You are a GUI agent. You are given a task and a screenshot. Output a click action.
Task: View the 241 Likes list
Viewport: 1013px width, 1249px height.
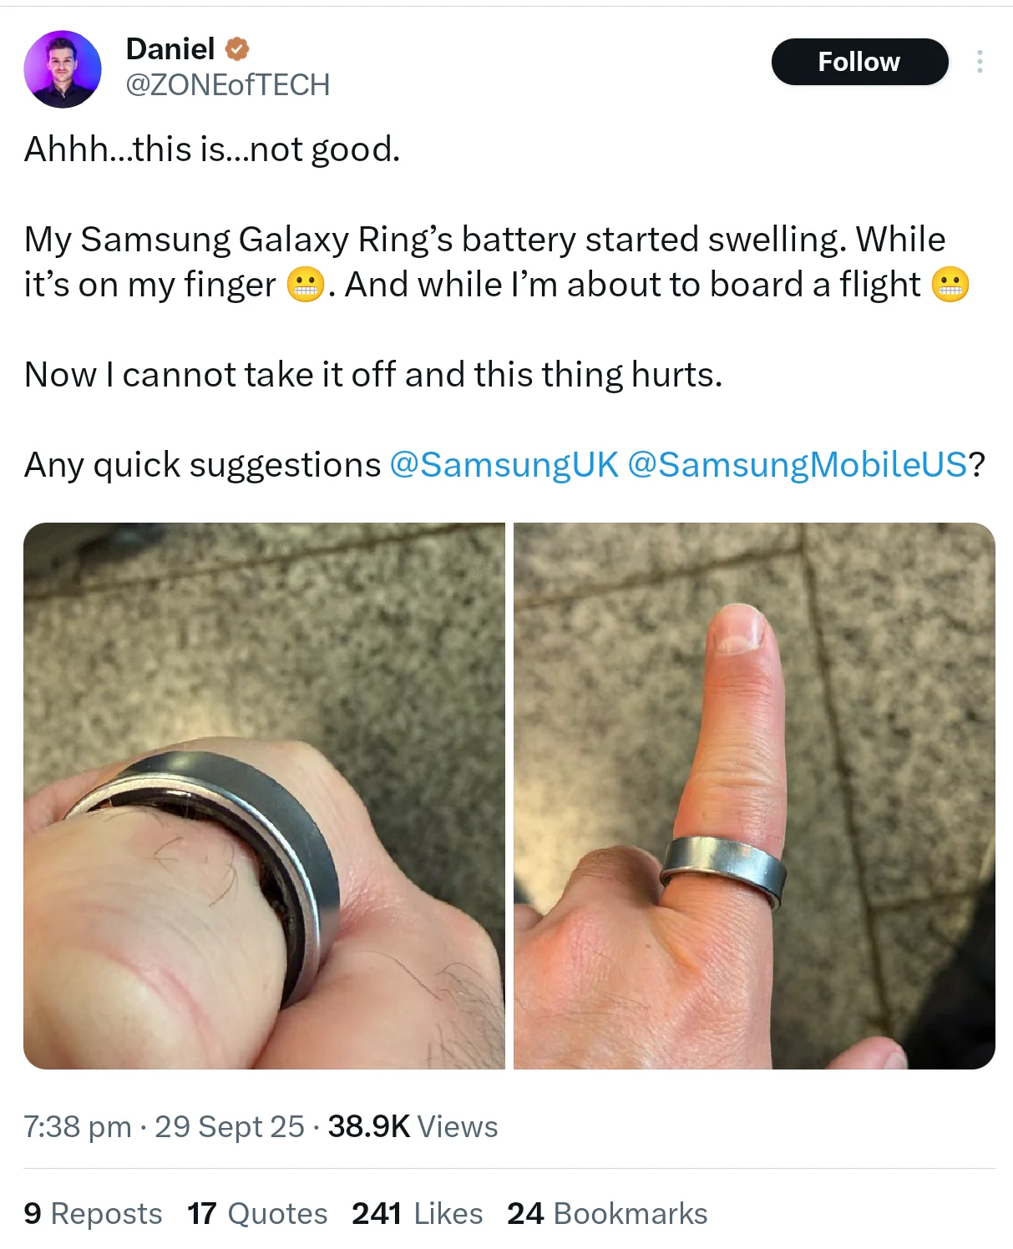[x=418, y=1214]
